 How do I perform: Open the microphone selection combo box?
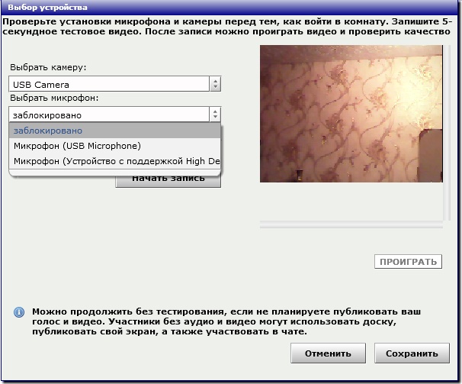[x=114, y=115]
